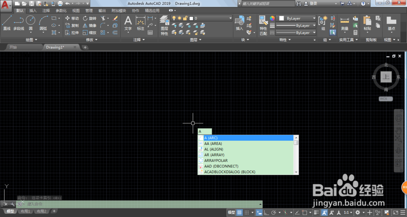Switch to 布局1 layout tab
The height and width of the screenshot is (217, 407).
[25, 211]
